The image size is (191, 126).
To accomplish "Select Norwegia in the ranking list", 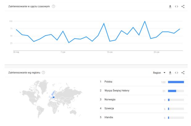I will 110,100.
